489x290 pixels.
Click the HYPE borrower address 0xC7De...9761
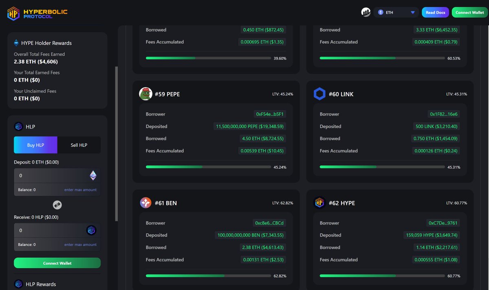point(443,223)
